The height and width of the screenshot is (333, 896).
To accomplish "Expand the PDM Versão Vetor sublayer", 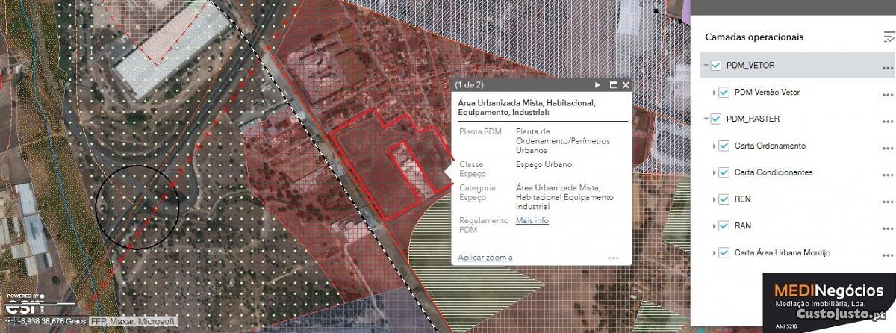I will click(714, 93).
